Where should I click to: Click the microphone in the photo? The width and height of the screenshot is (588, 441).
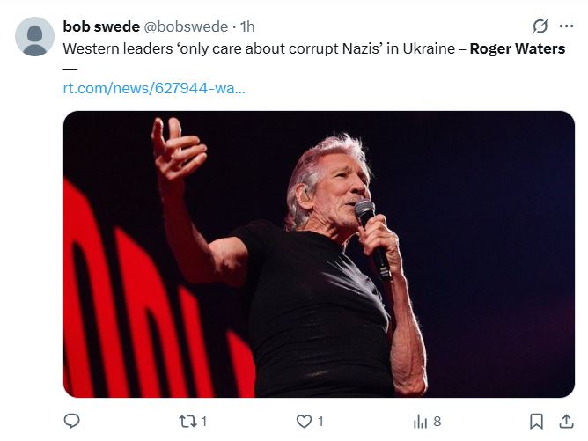370,231
